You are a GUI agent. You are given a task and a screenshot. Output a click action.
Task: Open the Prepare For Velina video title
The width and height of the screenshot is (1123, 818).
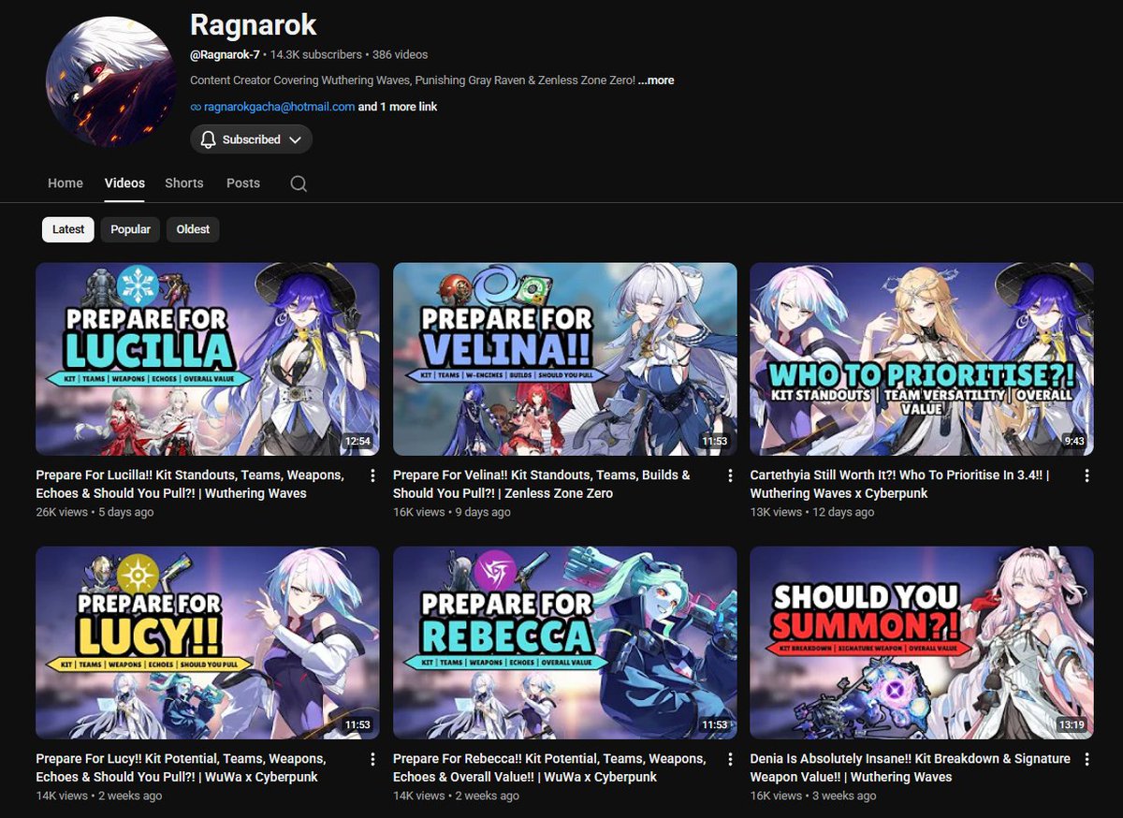pos(542,484)
